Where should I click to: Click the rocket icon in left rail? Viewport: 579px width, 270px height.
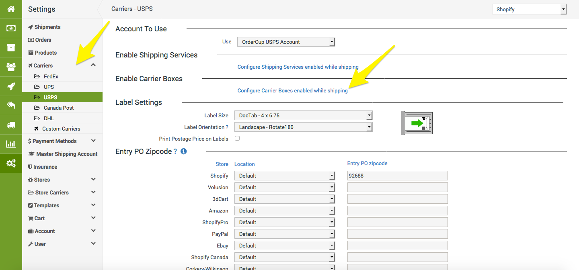pos(11,86)
